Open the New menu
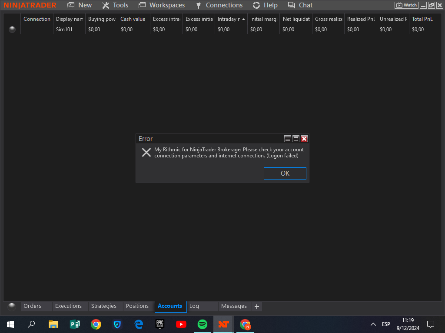445x333 pixels. tap(80, 5)
